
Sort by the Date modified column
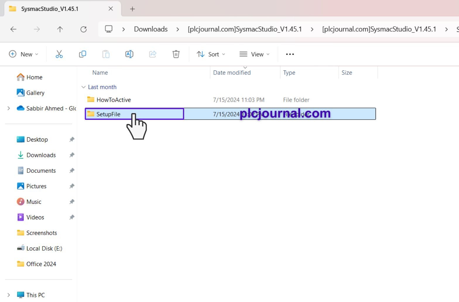[232, 73]
